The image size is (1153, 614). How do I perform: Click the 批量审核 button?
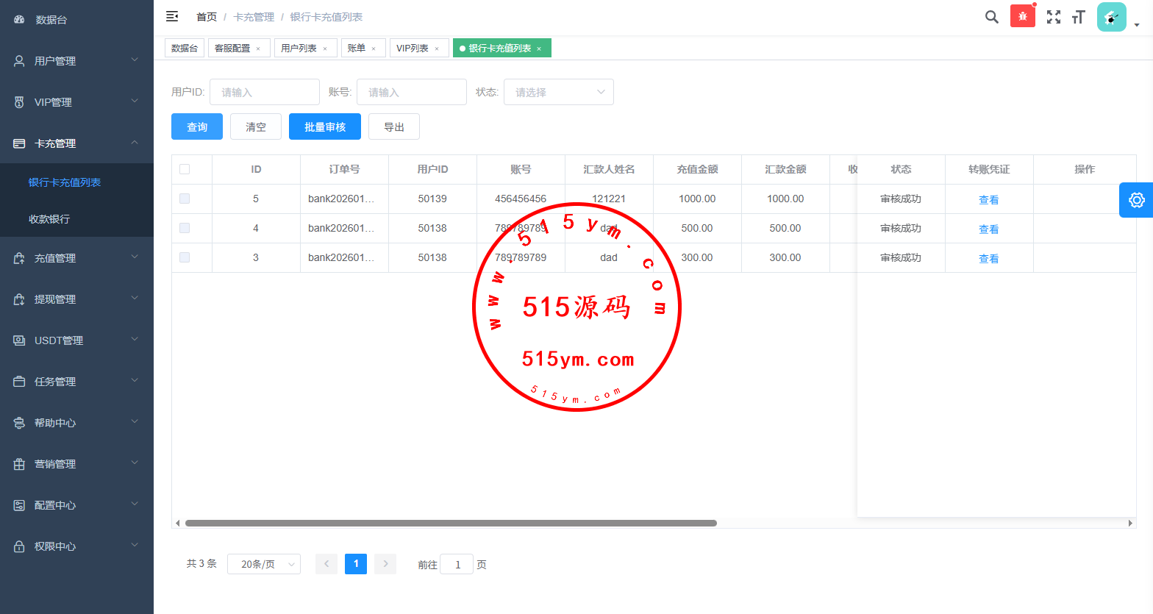coord(324,126)
